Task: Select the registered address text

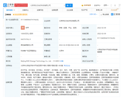Action: coord(42,66)
